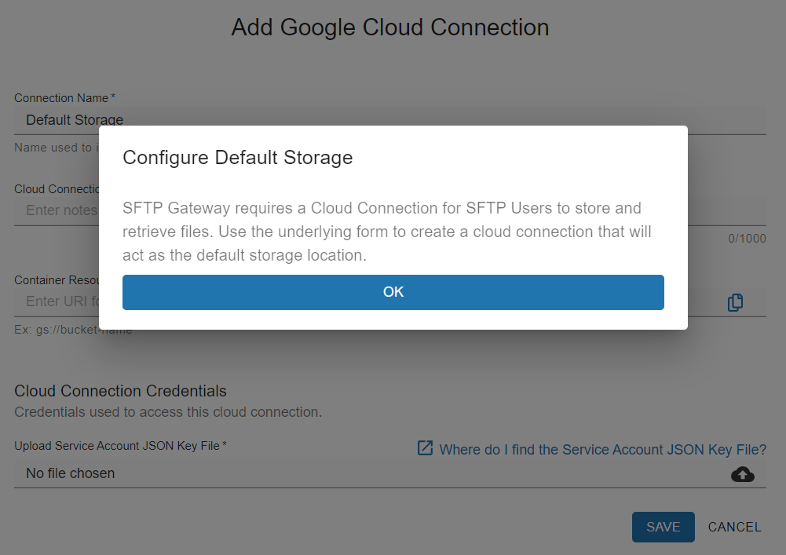Click the Container Resource URI input field
Screen dimensions: 786x555
[x=390, y=301]
